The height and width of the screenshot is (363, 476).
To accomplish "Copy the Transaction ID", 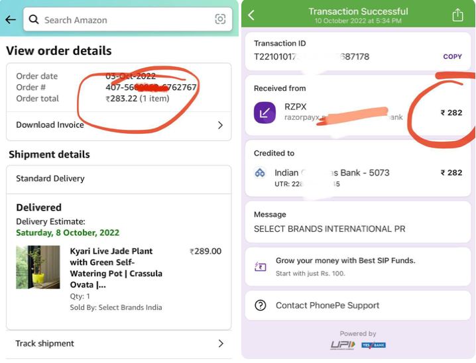I will point(452,57).
